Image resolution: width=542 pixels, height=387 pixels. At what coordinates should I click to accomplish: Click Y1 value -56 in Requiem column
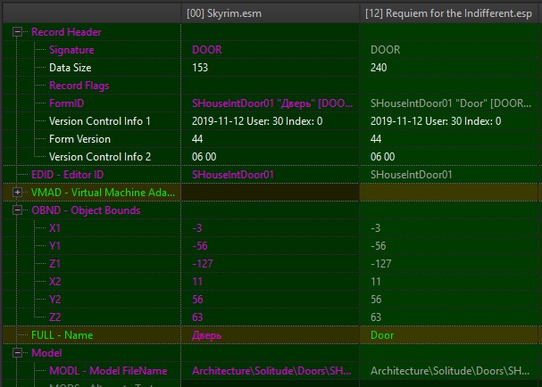click(x=379, y=246)
